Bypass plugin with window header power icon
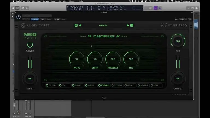Screen dimensions: 210x118 [18, 17]
